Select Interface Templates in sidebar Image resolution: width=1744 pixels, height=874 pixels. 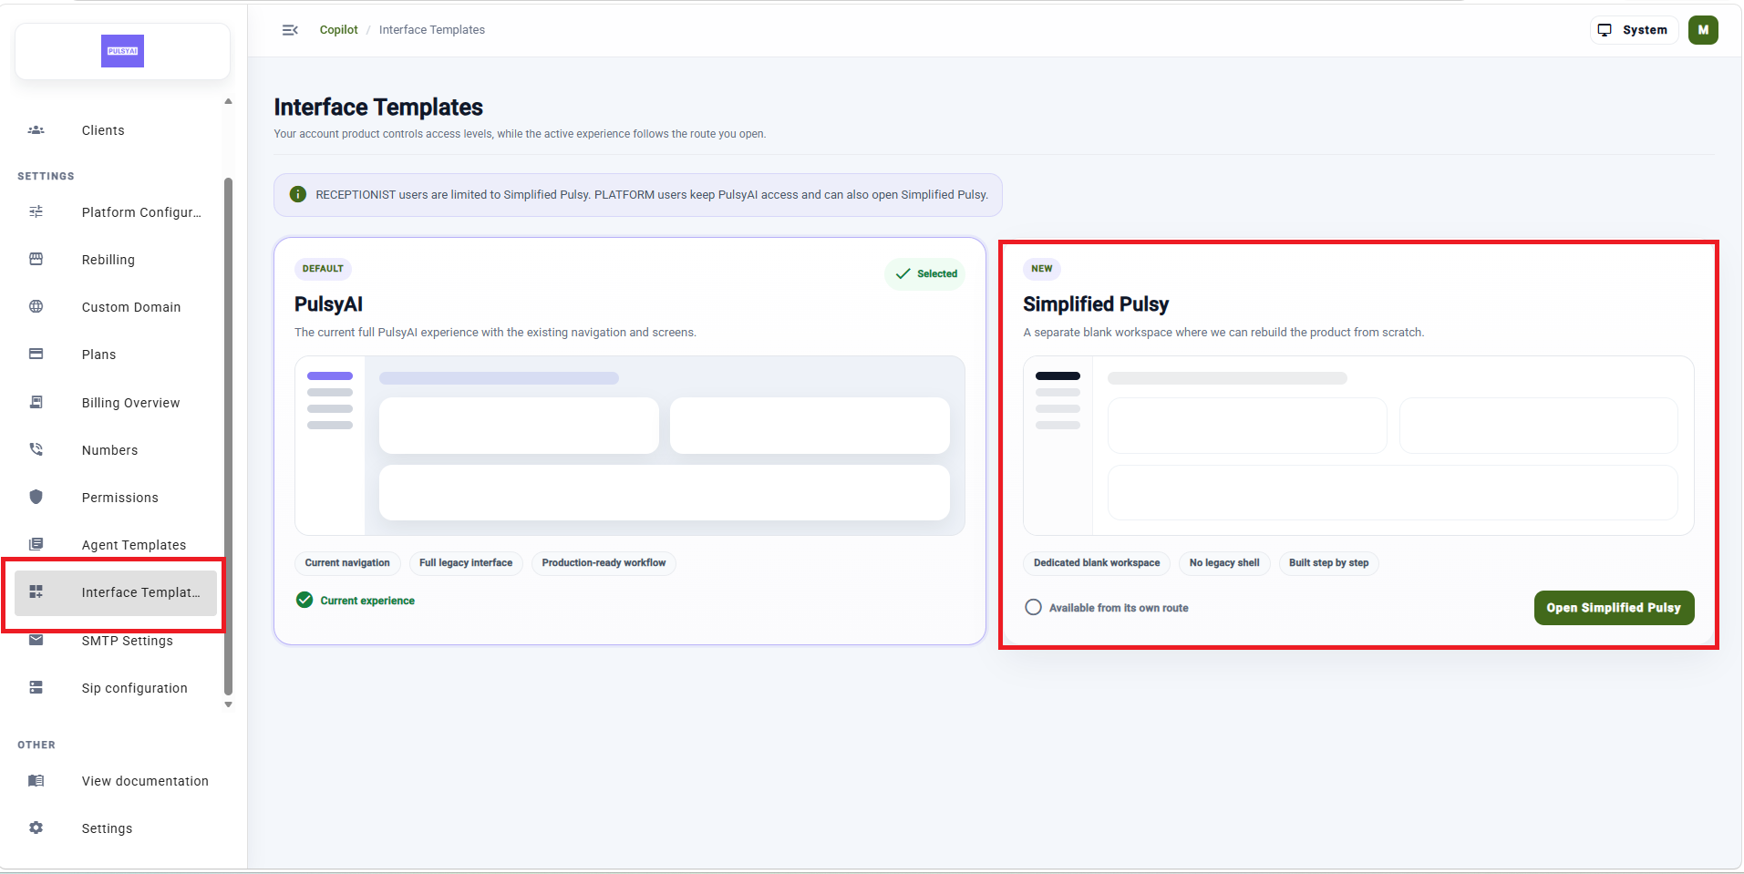click(116, 592)
